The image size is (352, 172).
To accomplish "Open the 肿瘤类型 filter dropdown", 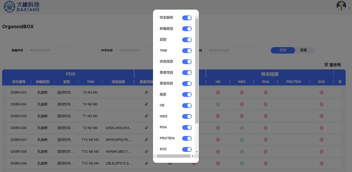I will point(52,50).
